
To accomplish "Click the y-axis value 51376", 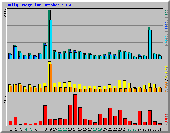I will click(x=5, y=98).
